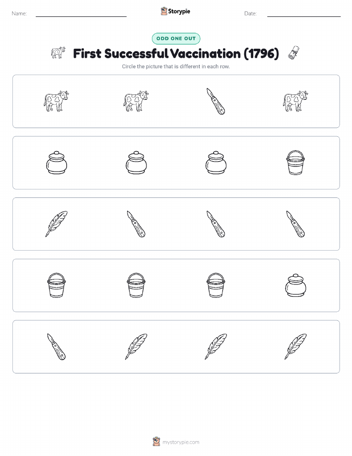
Task: Click the ODD ONE OUT badge
Action: pos(176,38)
